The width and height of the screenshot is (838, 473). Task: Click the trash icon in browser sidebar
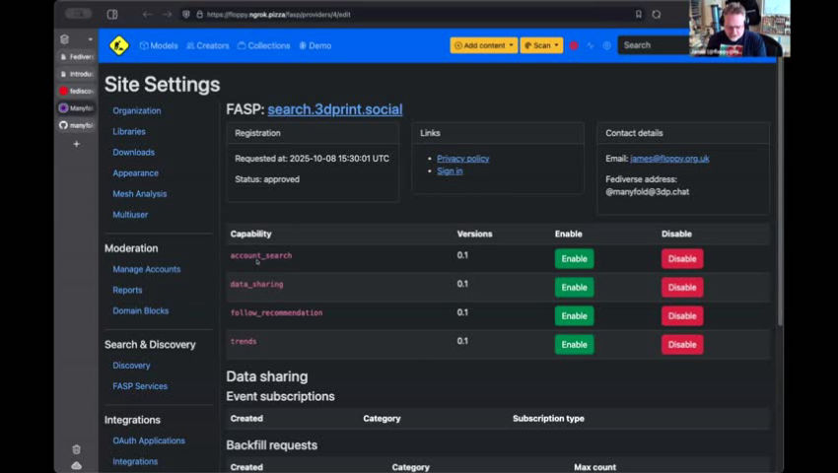point(76,449)
